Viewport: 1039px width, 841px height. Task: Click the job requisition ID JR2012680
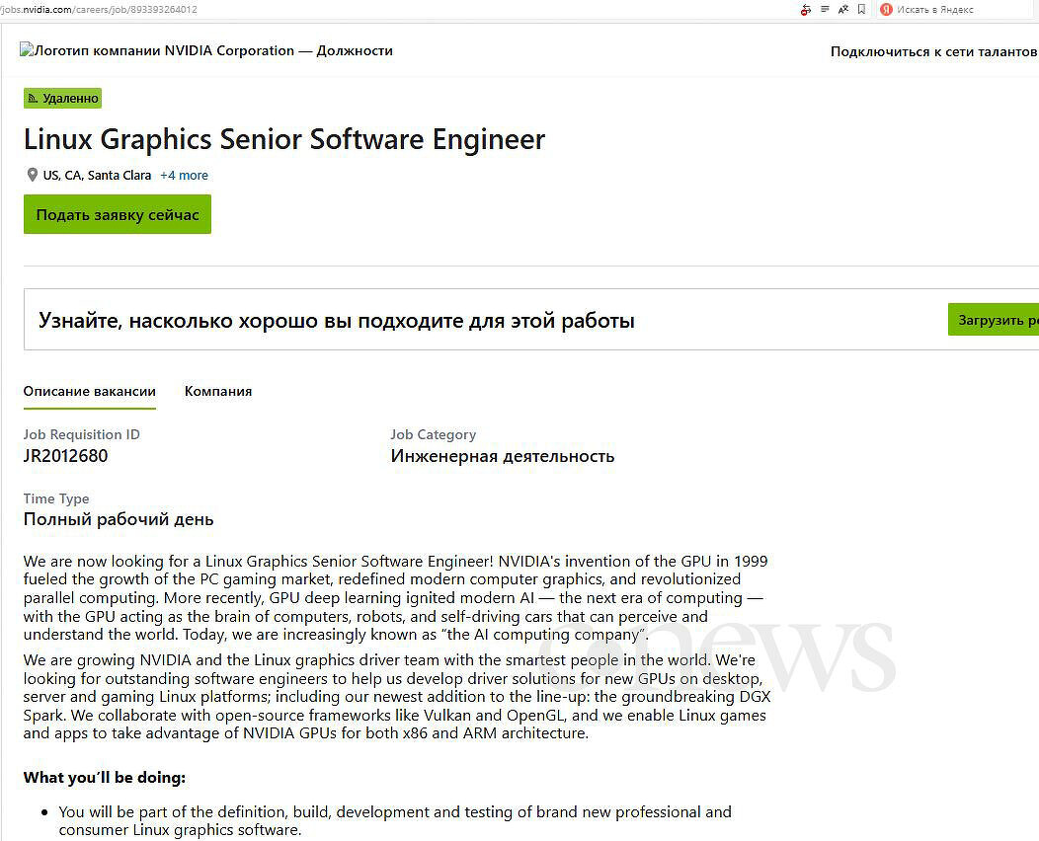[x=66, y=456]
